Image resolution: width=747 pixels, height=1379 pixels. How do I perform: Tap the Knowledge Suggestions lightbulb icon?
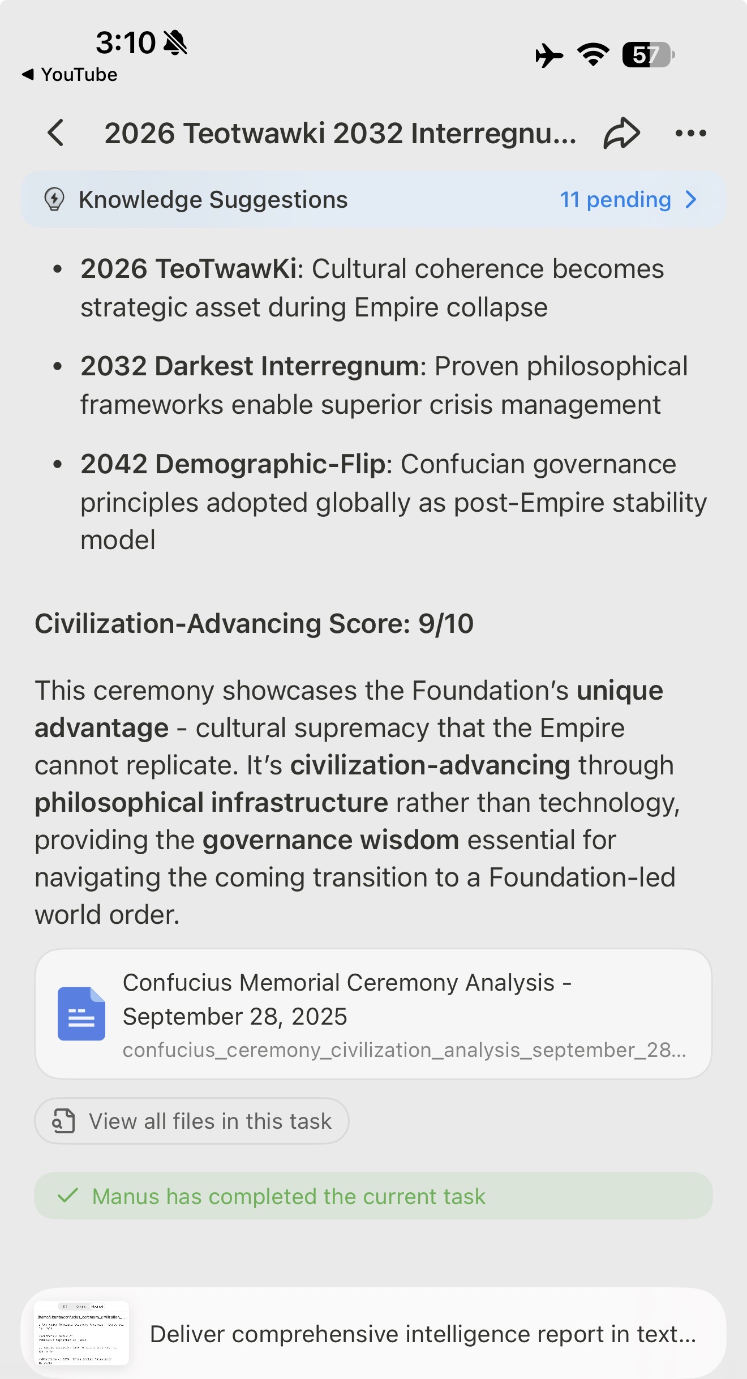coord(54,200)
